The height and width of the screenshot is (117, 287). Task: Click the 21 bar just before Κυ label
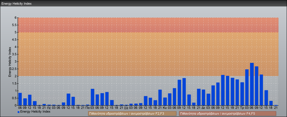click(x=160, y=97)
